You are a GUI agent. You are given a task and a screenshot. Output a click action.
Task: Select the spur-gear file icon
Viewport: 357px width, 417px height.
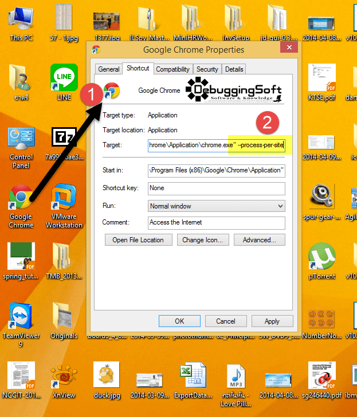coord(321,197)
